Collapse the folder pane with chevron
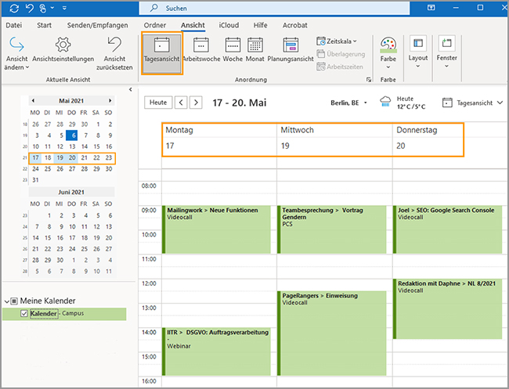Viewport: 509px width, 389px height. 131,89
